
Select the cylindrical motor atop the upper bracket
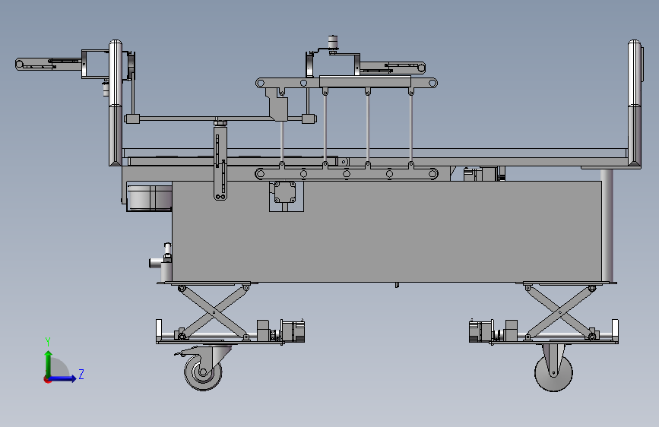point(333,43)
